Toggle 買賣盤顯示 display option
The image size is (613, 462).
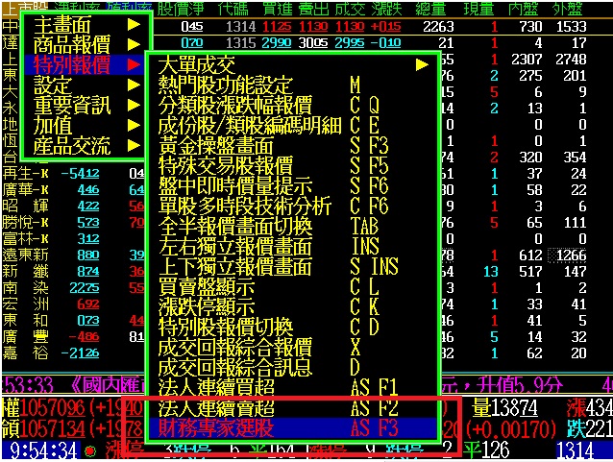click(x=207, y=286)
